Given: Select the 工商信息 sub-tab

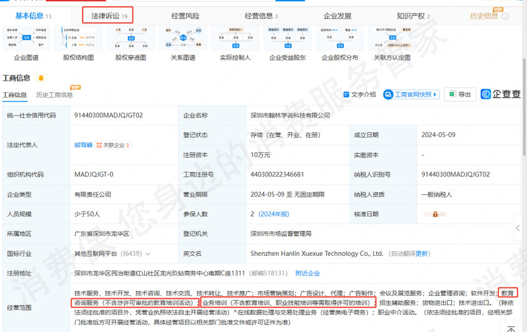Looking at the screenshot, I should pos(15,95).
